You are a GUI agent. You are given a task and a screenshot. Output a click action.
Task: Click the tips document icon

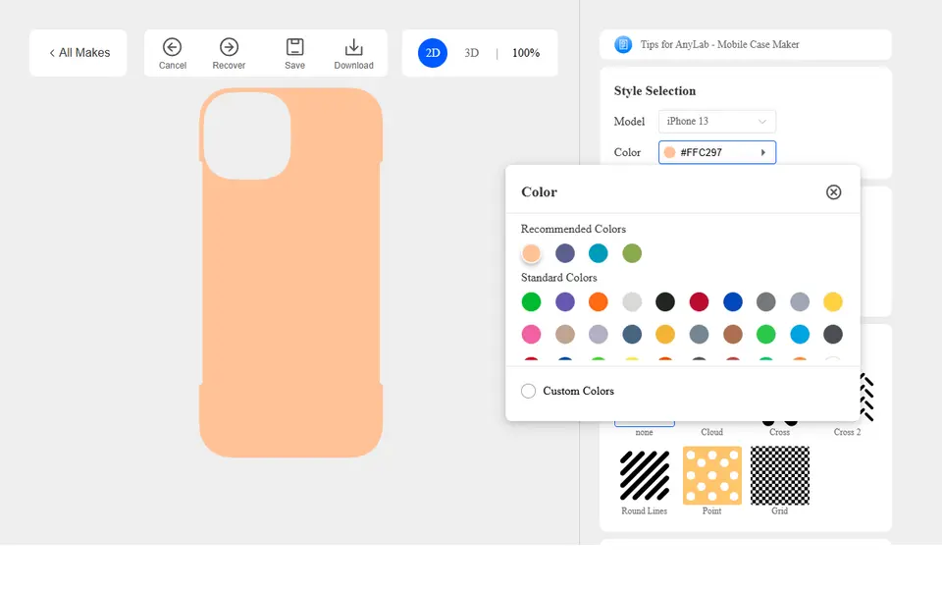point(623,44)
